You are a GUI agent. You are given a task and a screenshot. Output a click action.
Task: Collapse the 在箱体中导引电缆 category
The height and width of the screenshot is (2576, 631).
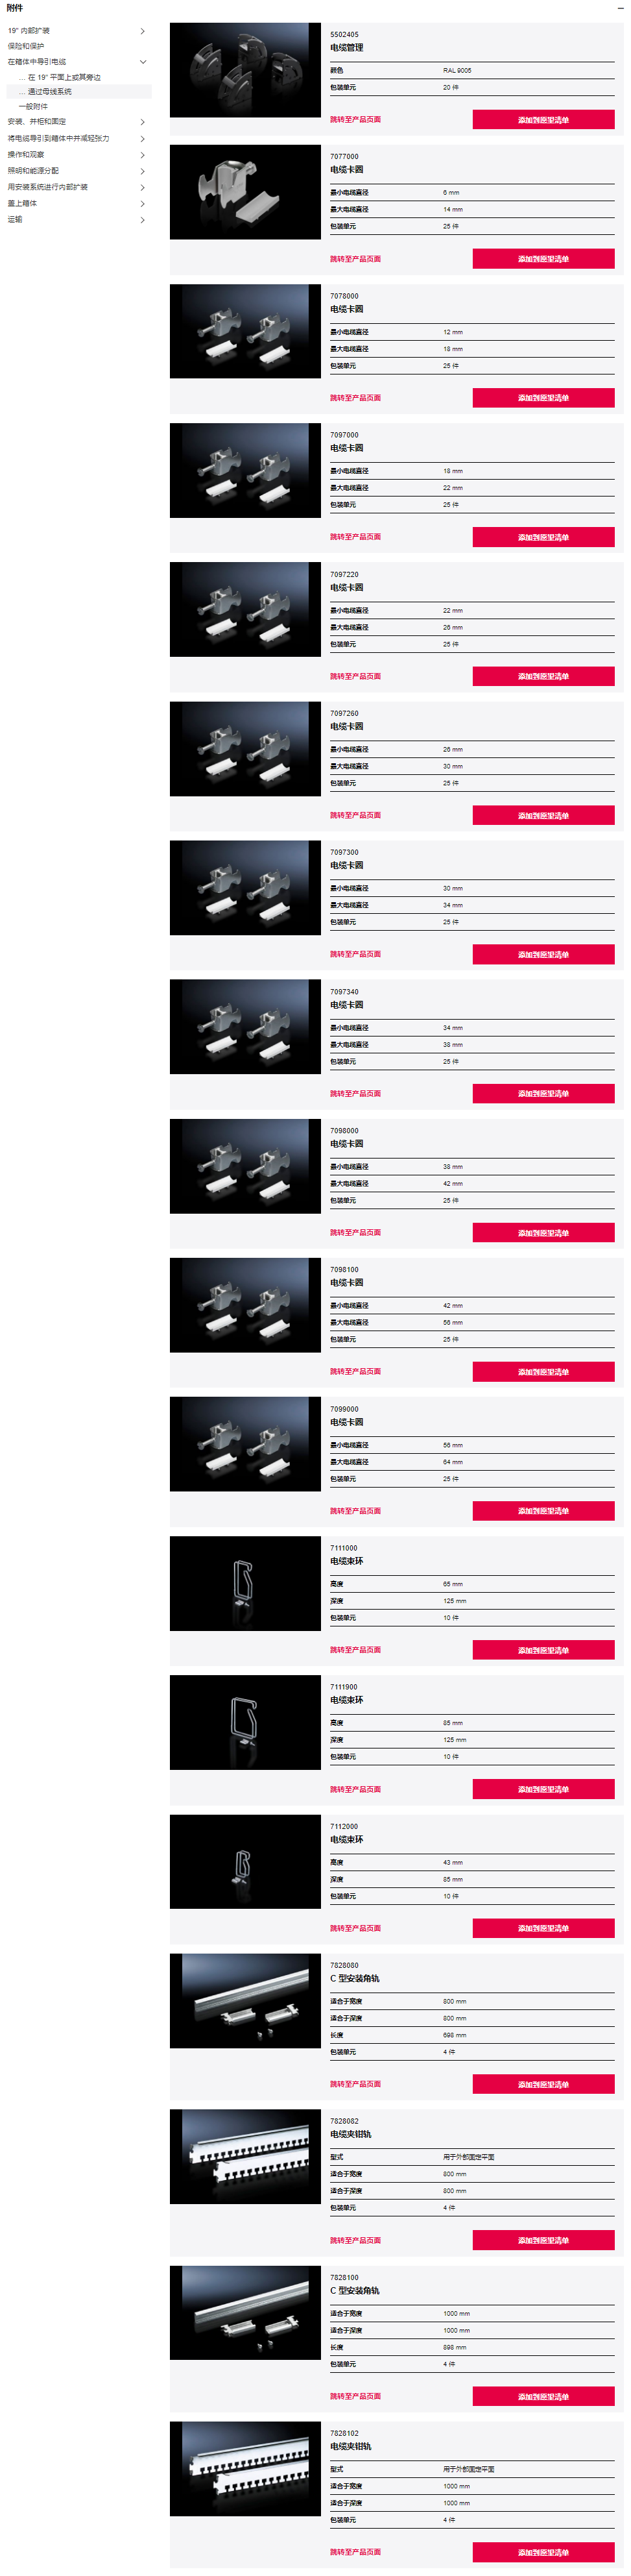(x=143, y=62)
